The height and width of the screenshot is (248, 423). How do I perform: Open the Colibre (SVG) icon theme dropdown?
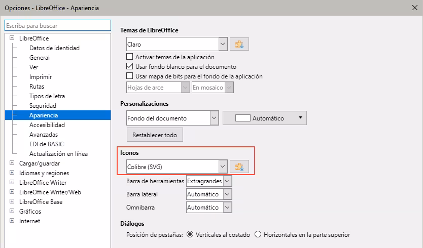[x=223, y=167]
